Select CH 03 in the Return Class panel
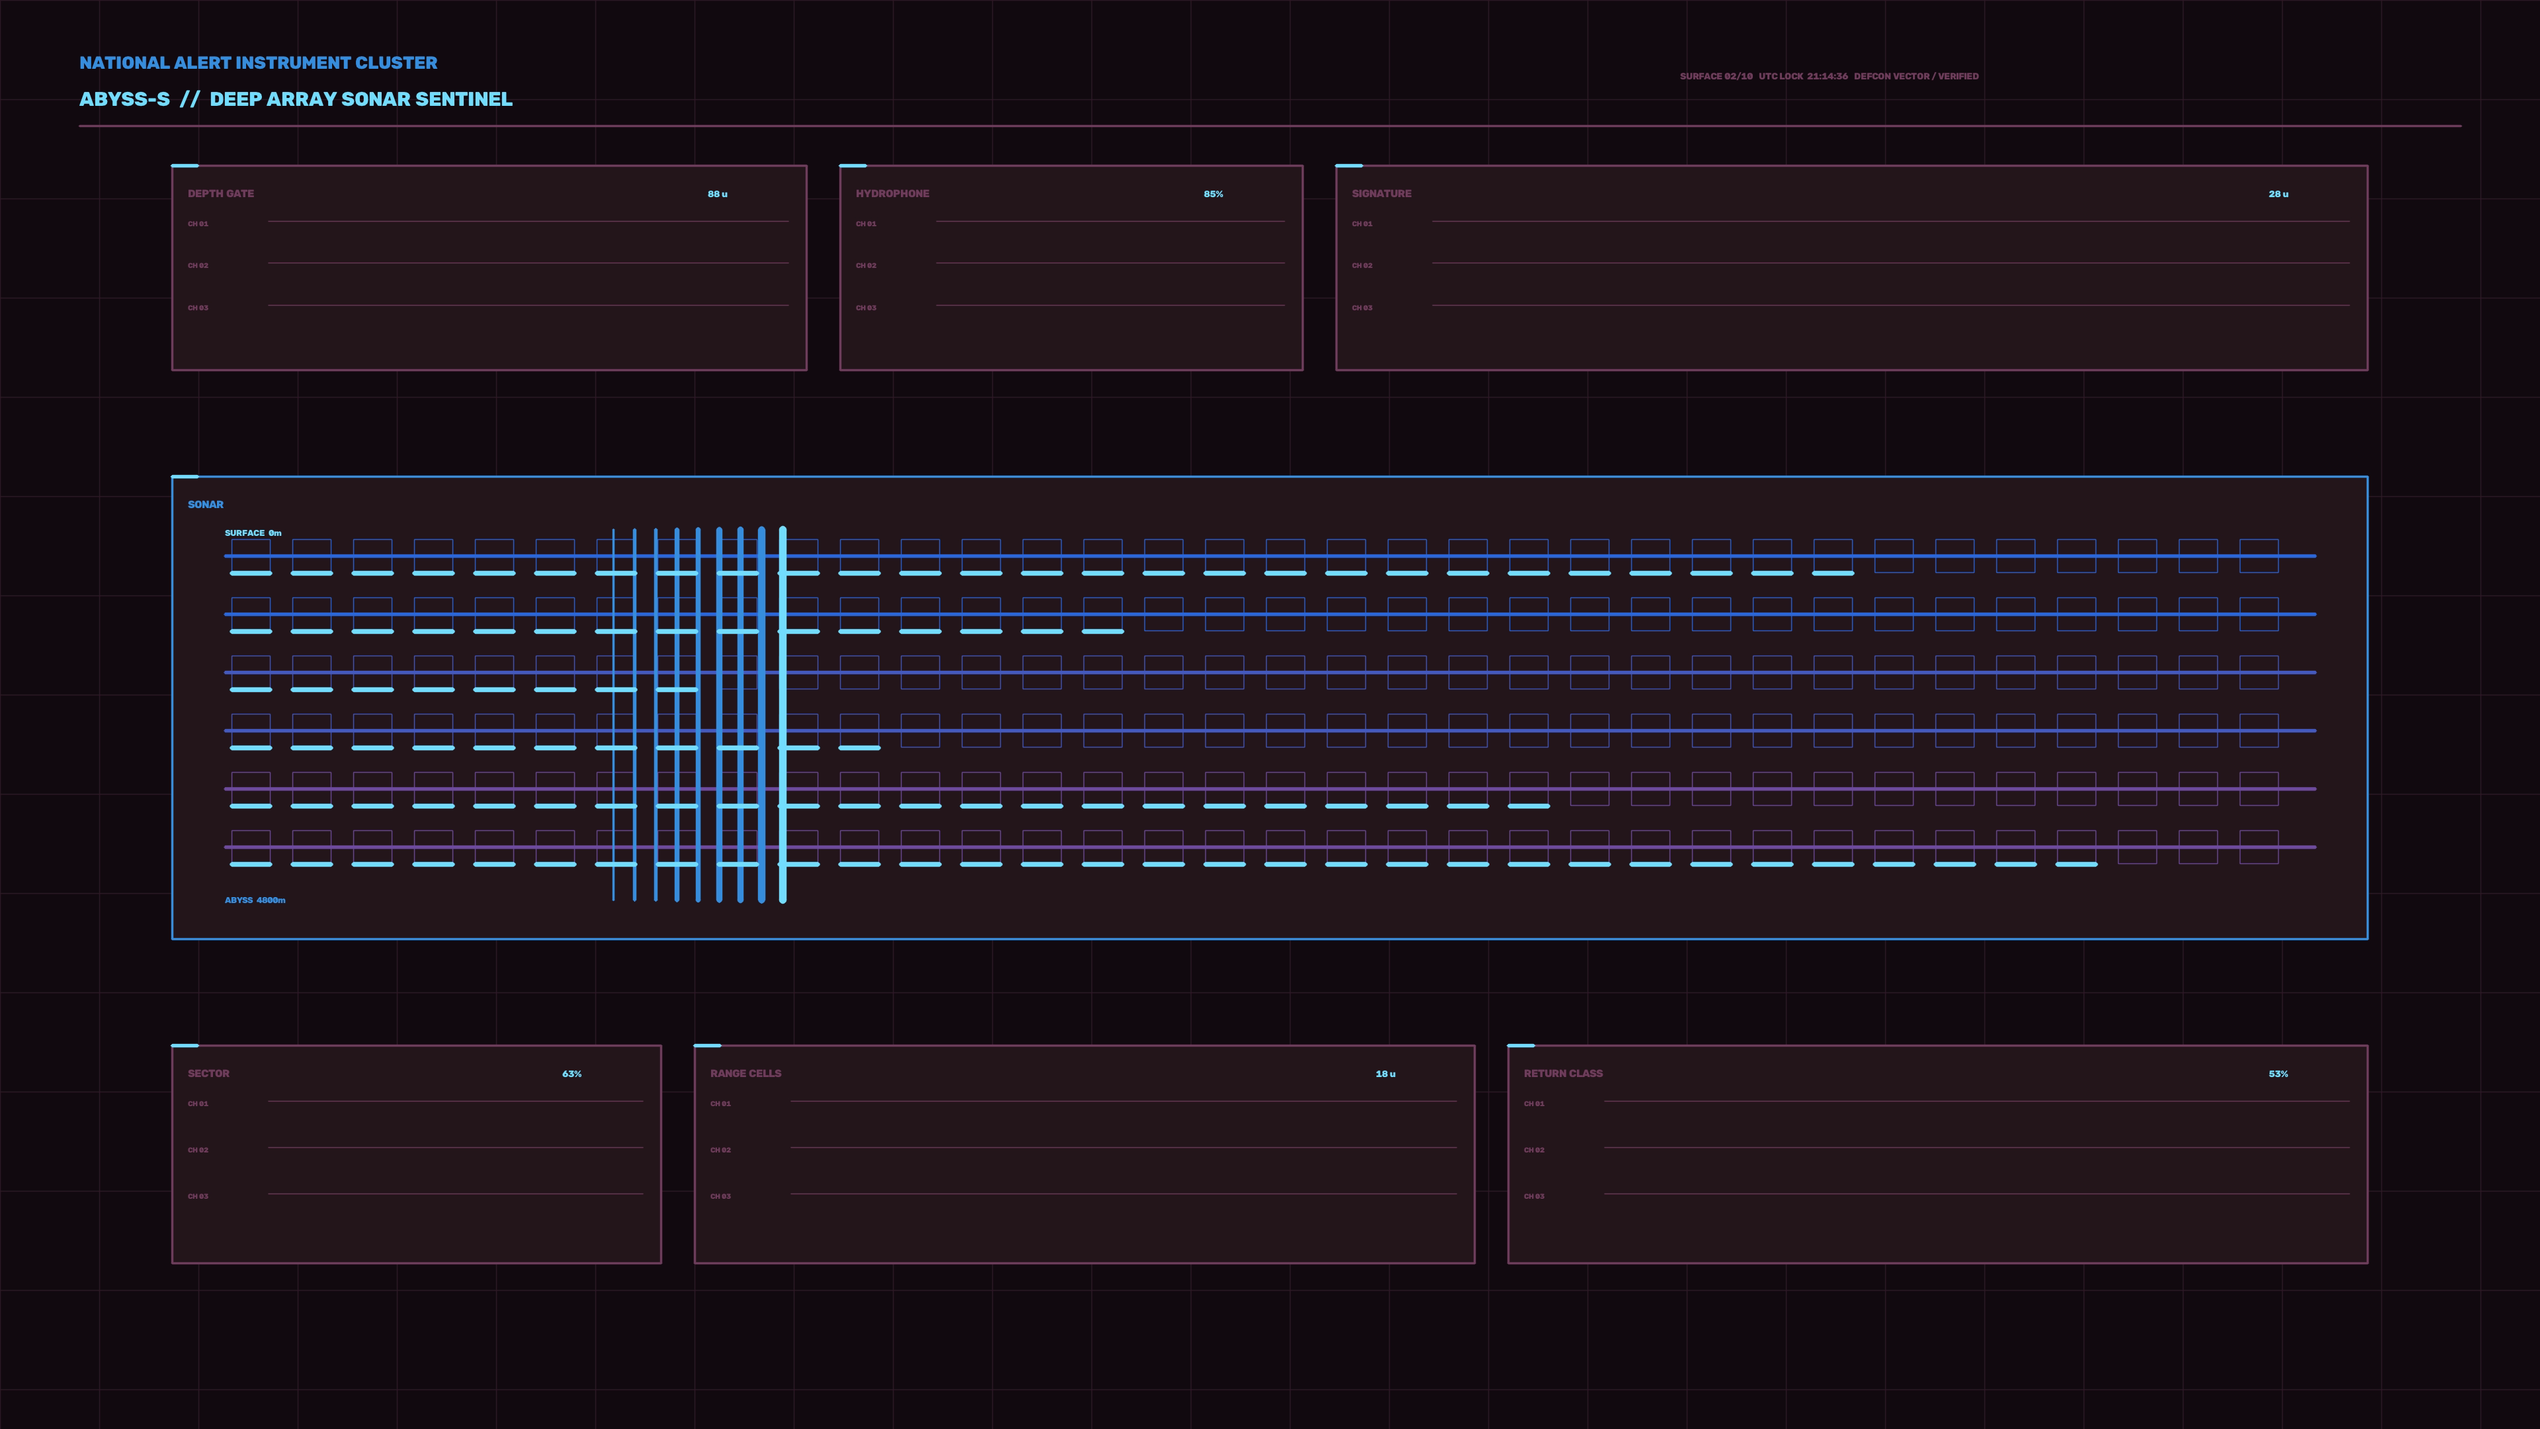This screenshot has height=1429, width=2540. [x=1535, y=1196]
